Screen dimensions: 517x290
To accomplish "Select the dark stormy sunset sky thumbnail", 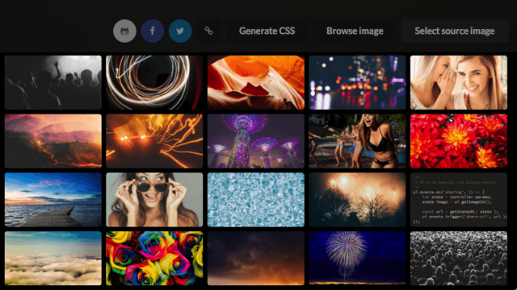I will point(256,258).
